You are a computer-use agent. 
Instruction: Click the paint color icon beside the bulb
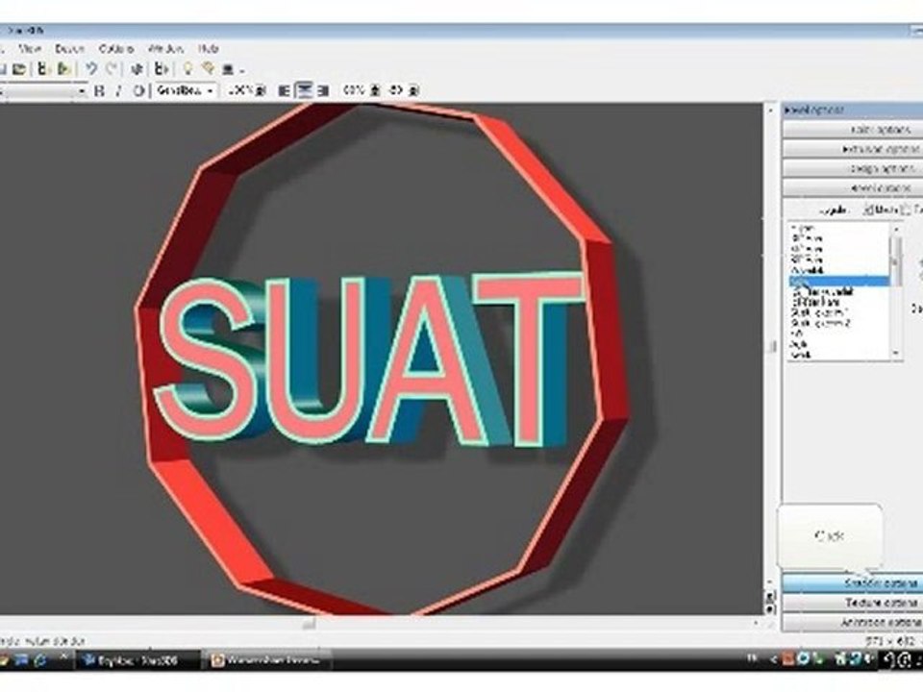208,69
